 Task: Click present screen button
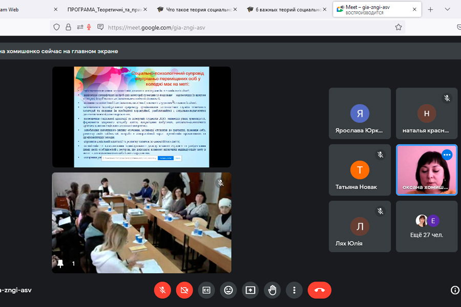point(250,290)
